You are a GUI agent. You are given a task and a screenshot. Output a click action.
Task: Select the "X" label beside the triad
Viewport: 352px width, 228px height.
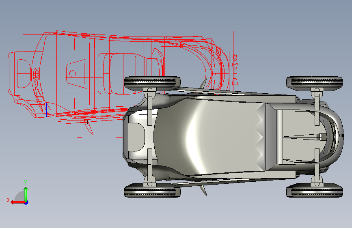8,200
